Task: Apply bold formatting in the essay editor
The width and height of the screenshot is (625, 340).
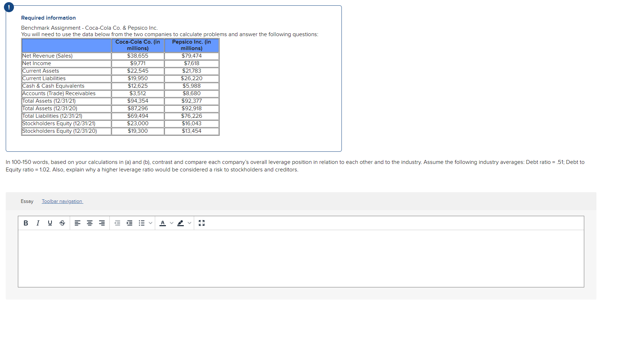Action: 25,223
